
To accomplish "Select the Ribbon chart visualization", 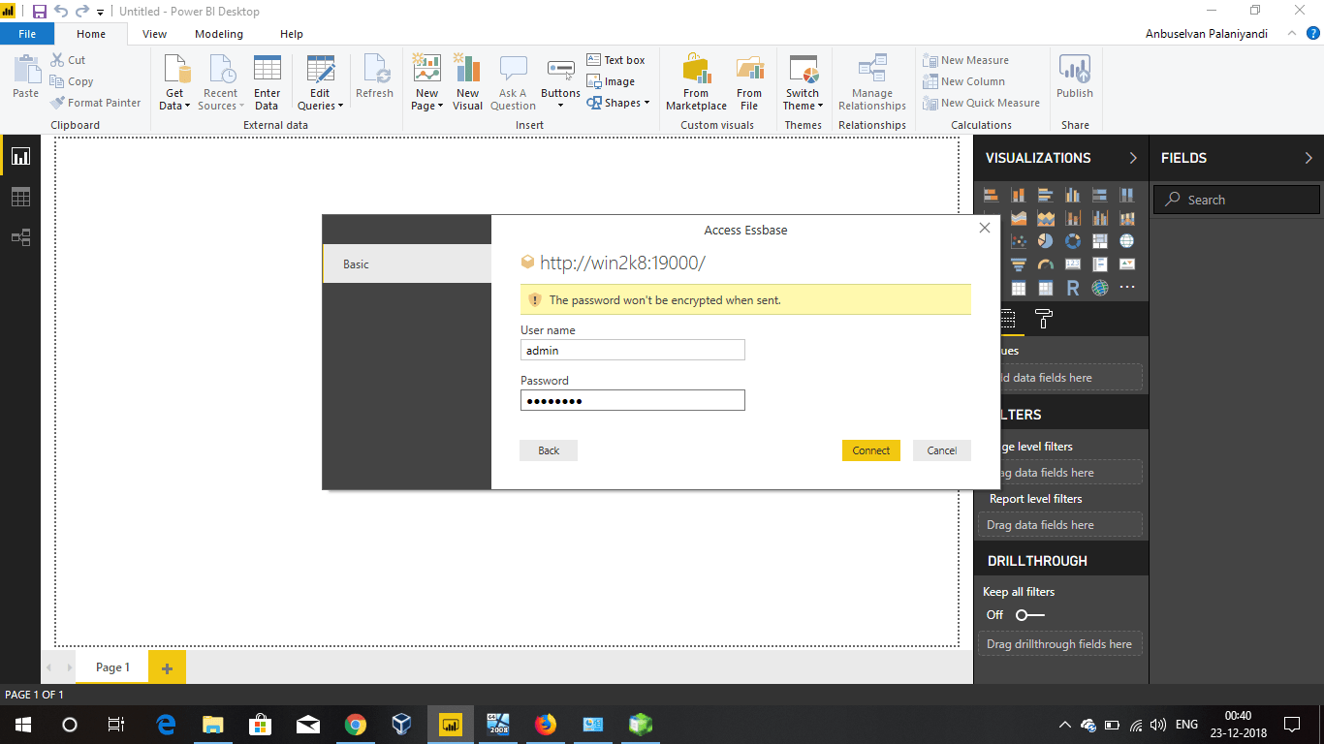I will pos(1127,218).
